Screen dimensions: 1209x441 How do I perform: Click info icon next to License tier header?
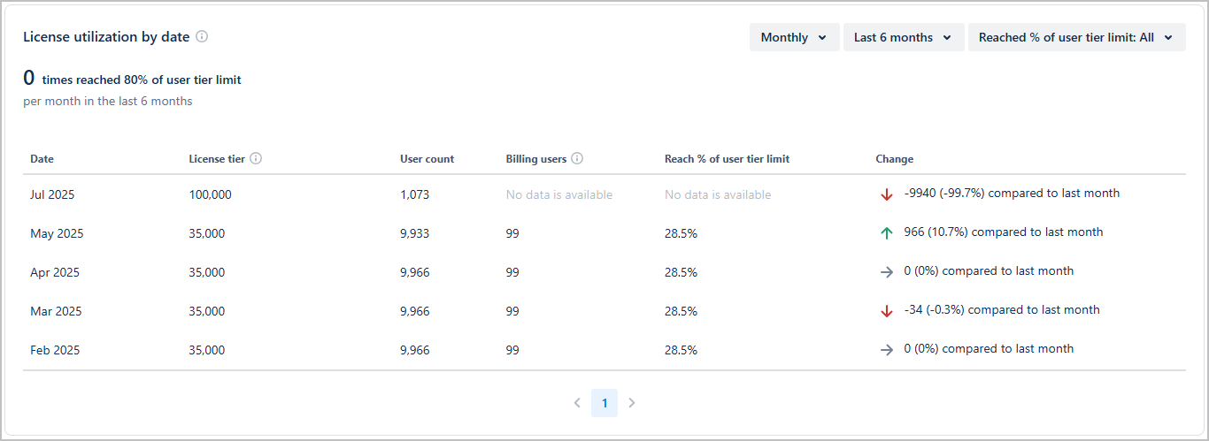pos(256,159)
